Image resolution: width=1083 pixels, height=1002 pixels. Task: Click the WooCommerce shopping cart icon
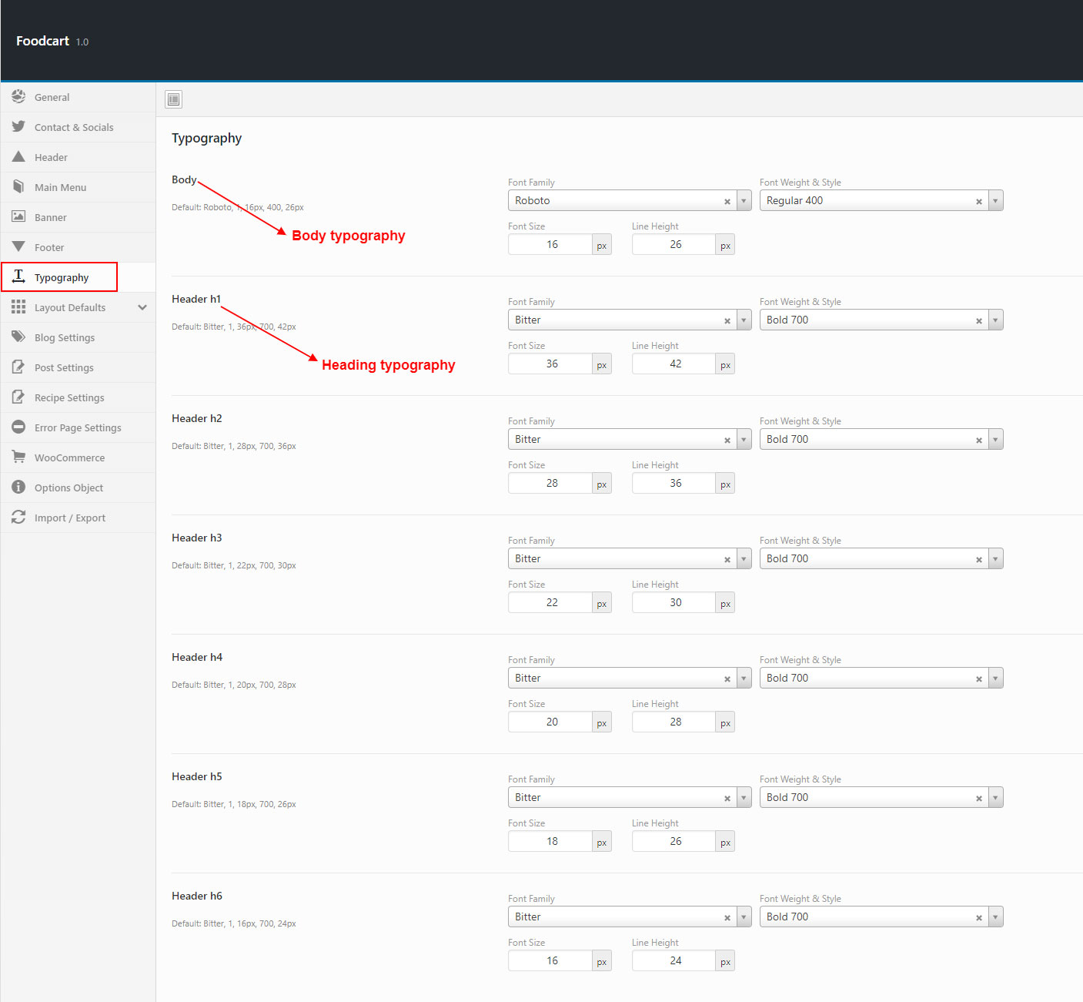[18, 457]
